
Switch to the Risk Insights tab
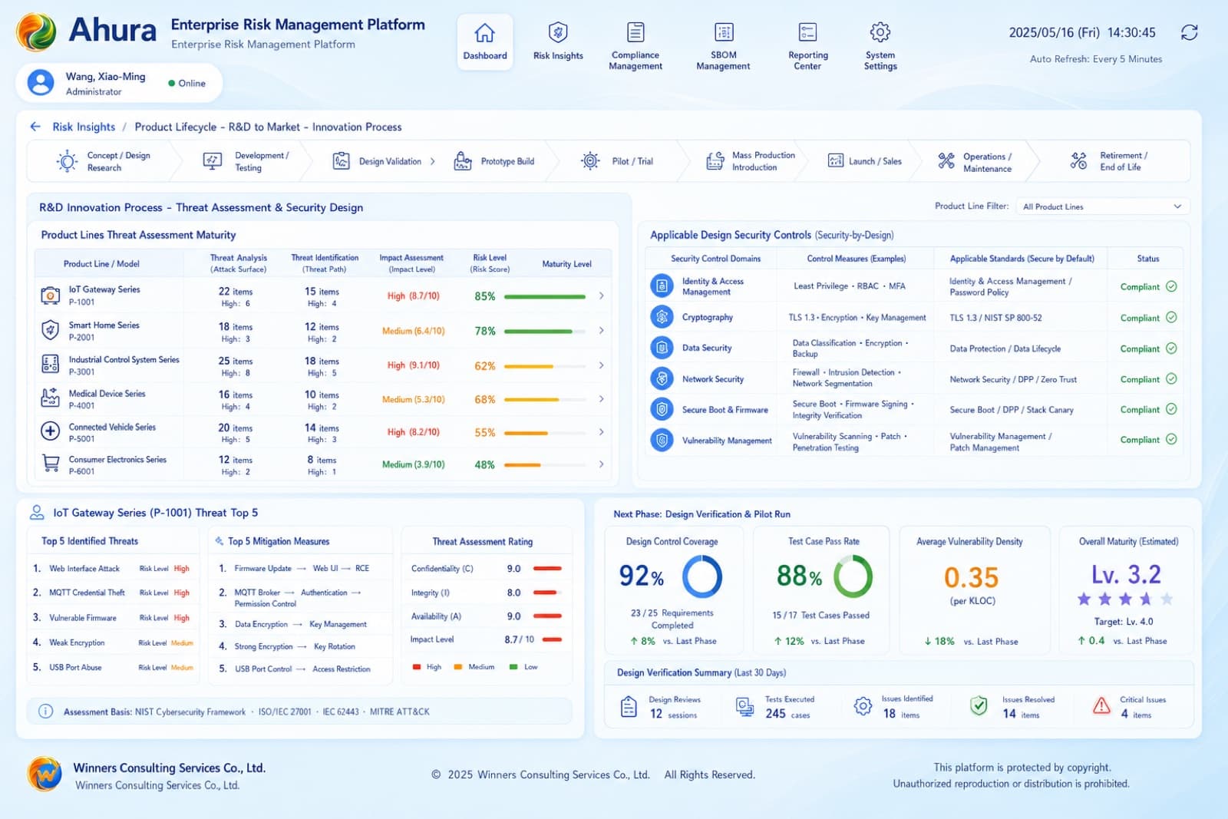coord(558,42)
